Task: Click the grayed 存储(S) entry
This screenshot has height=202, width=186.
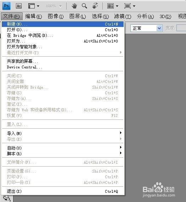Action: [x=63, y=93]
